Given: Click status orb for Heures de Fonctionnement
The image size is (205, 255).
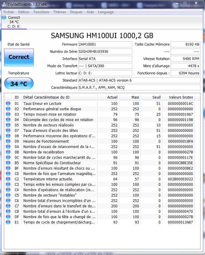Looking at the screenshot, I should 8,141.
